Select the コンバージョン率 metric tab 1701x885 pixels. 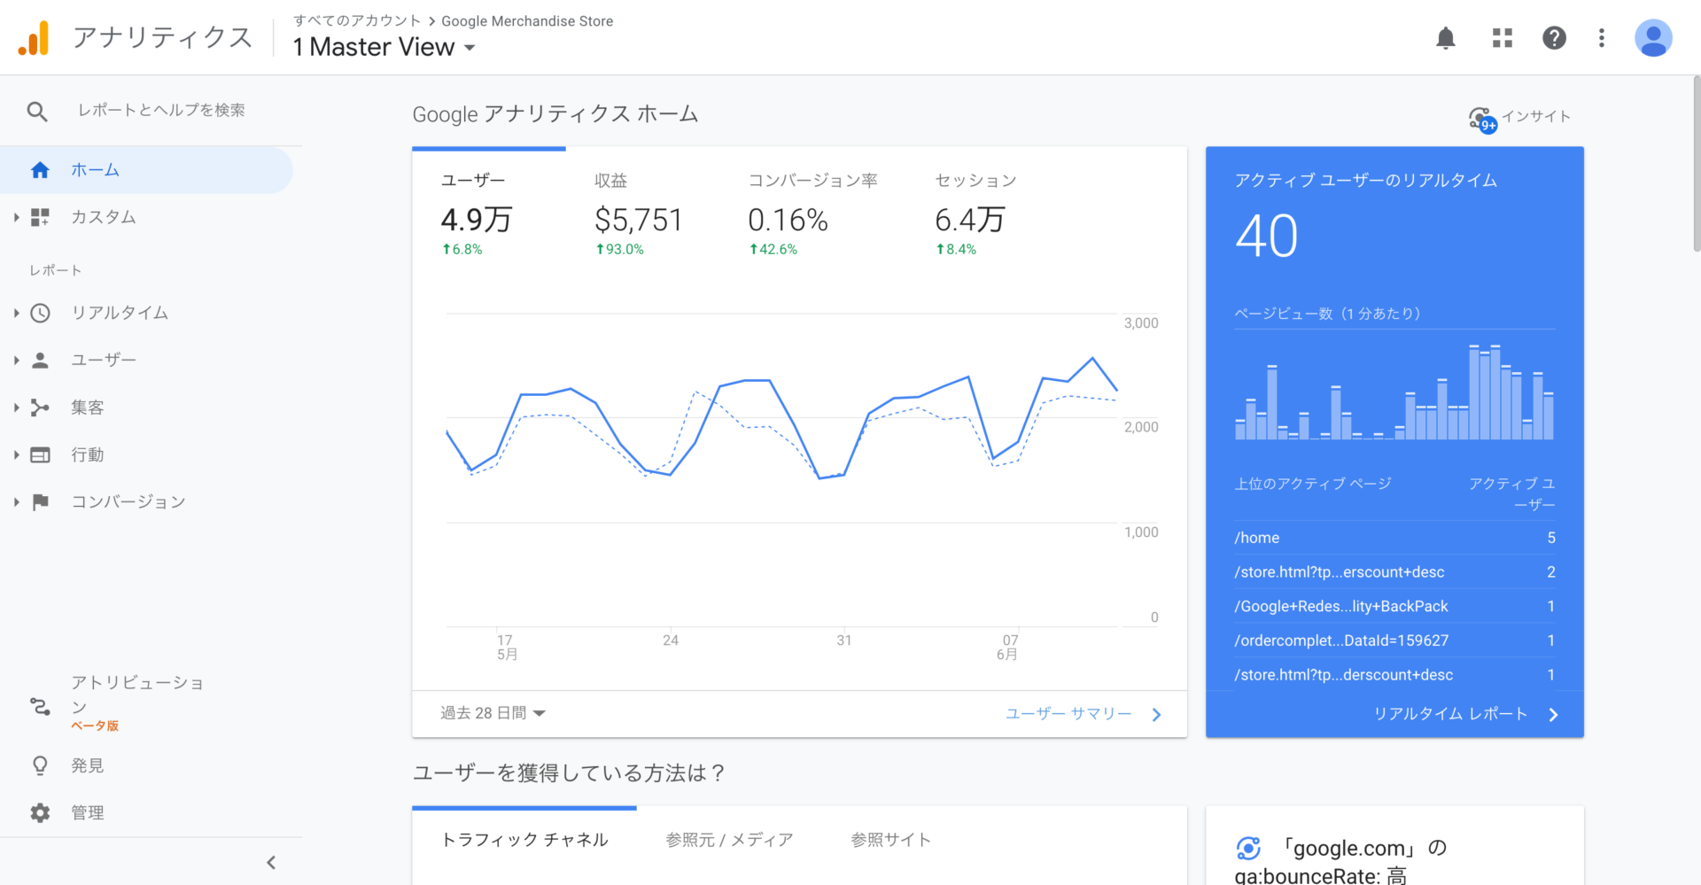(812, 214)
